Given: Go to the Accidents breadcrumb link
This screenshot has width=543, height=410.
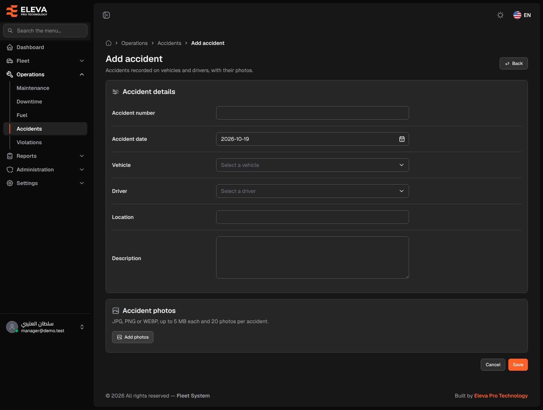Looking at the screenshot, I should pyautogui.click(x=169, y=43).
